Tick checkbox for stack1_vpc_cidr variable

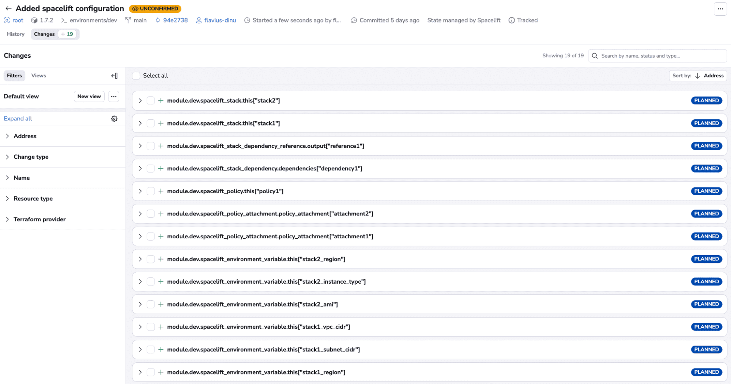point(151,327)
